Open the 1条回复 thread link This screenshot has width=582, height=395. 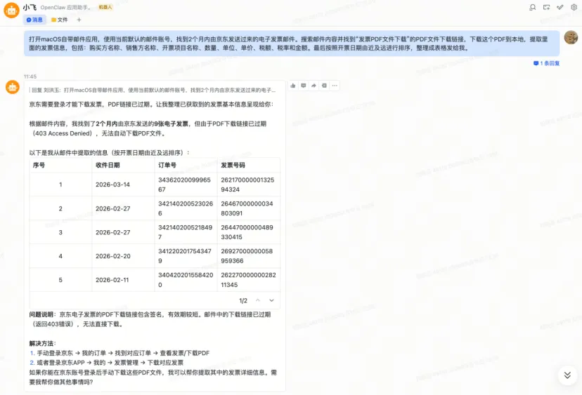pyautogui.click(x=546, y=63)
